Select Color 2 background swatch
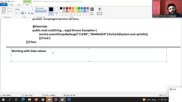Image resolution: width=182 pixels, height=102 pixels. coord(57,11)
